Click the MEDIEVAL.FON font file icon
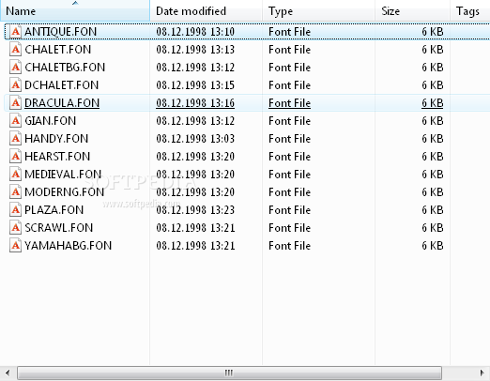Image resolution: width=490 pixels, height=381 pixels. coord(15,175)
